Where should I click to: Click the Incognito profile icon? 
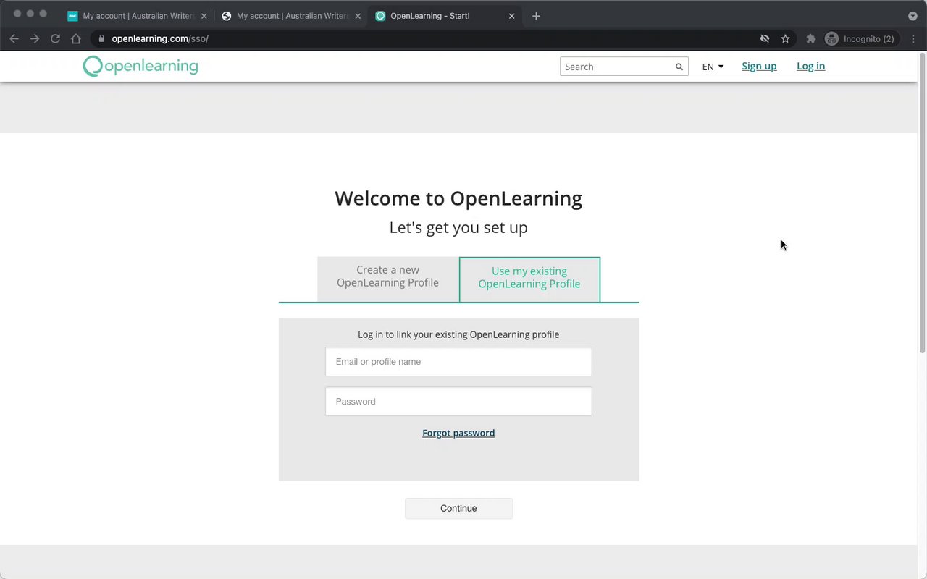click(x=832, y=38)
